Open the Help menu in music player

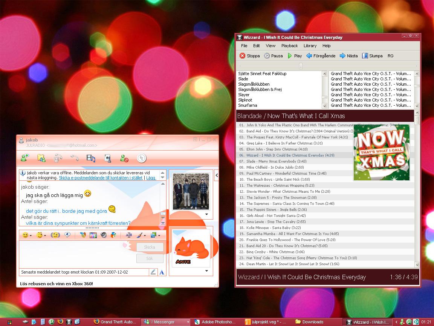pos(326,46)
